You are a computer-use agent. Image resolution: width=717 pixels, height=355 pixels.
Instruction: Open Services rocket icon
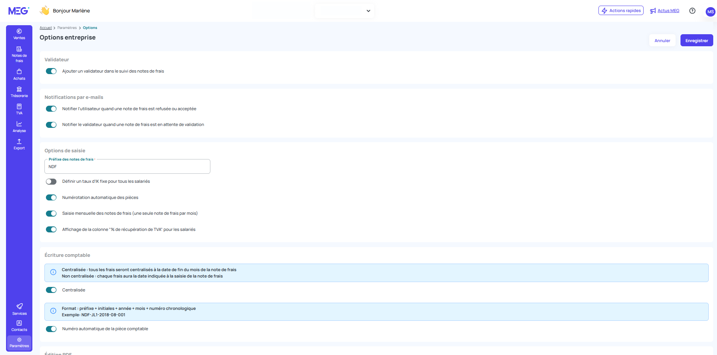19,306
